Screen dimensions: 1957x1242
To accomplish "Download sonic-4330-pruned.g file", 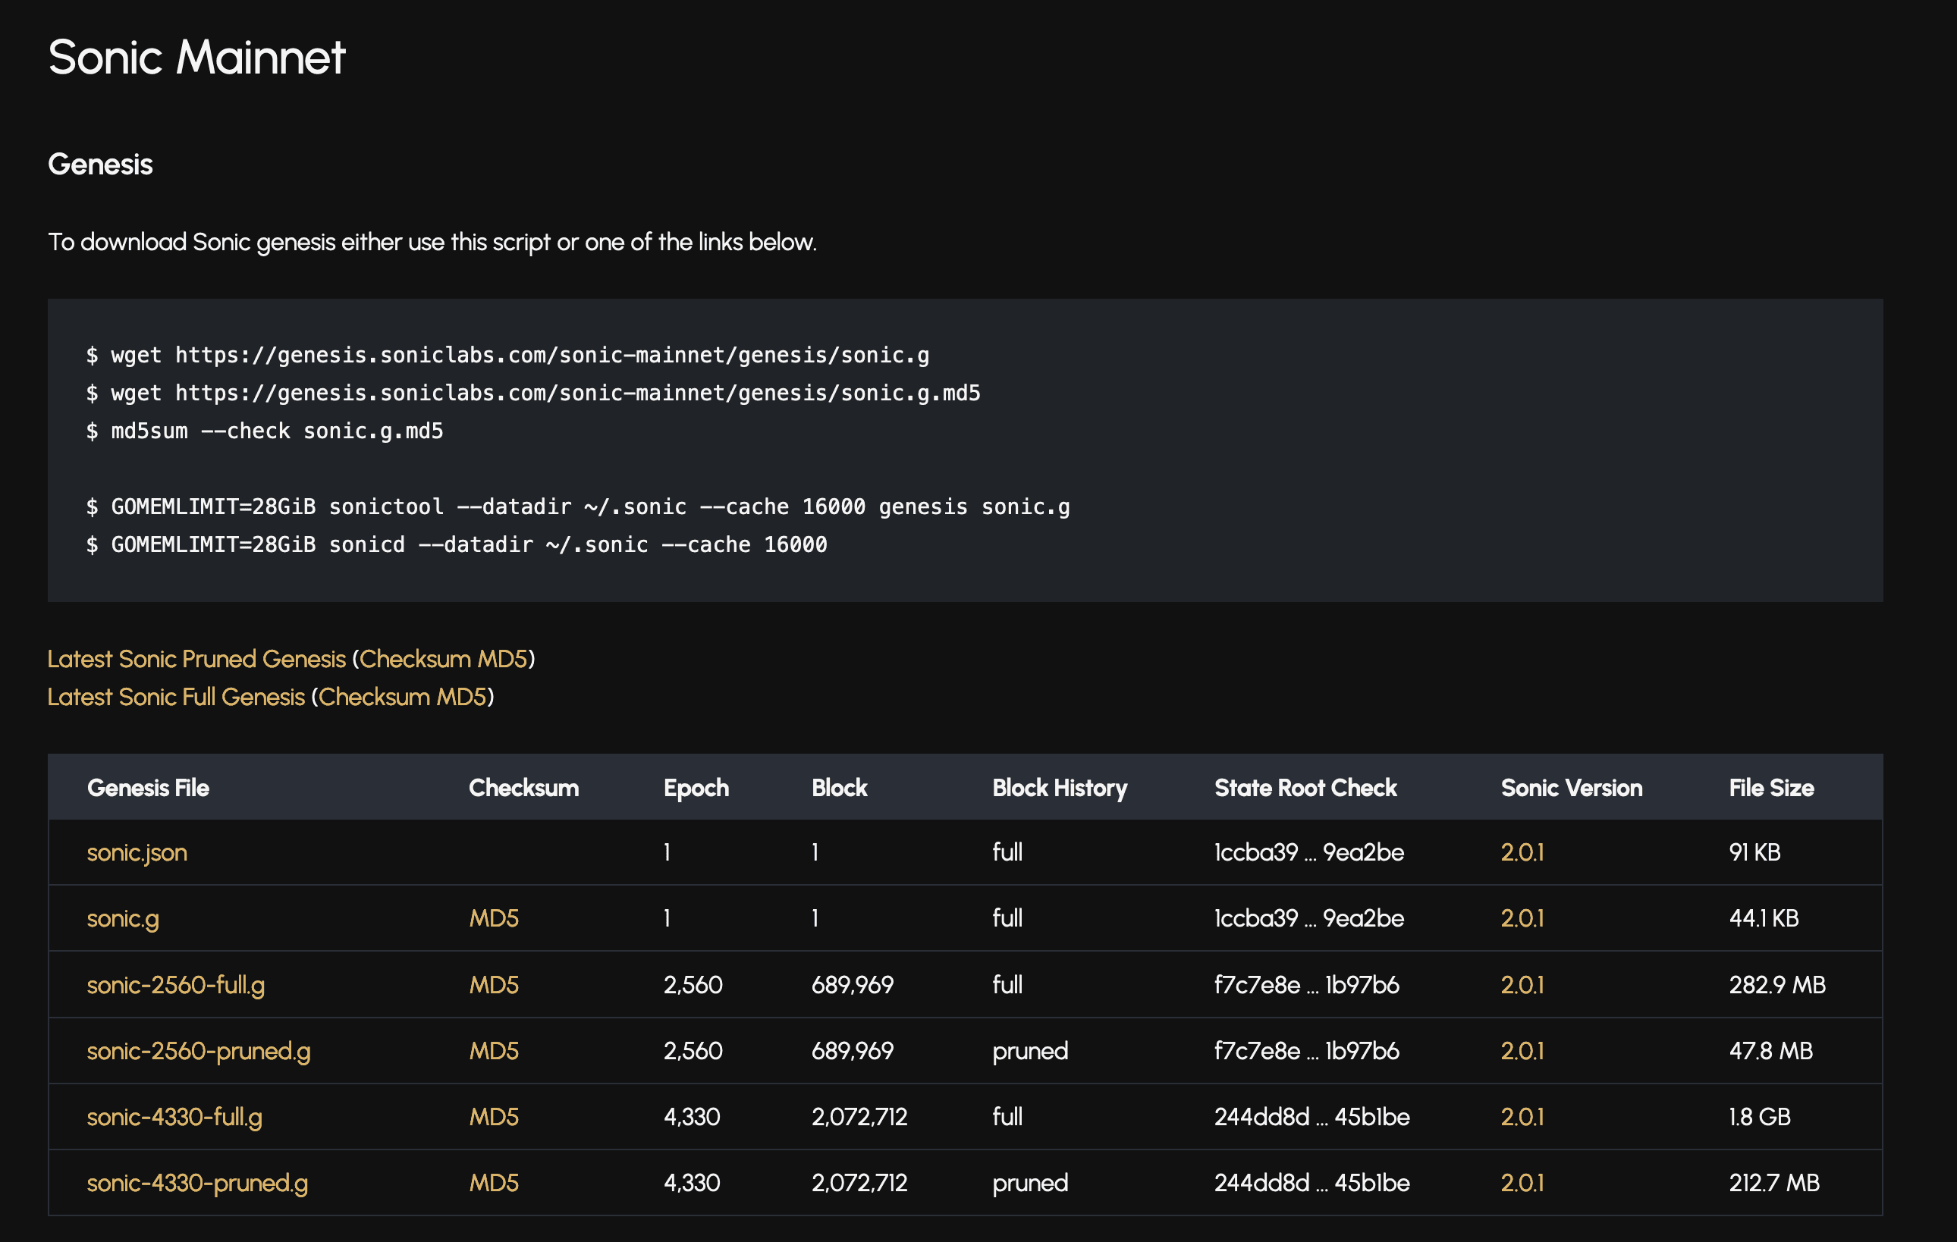I will (196, 1183).
